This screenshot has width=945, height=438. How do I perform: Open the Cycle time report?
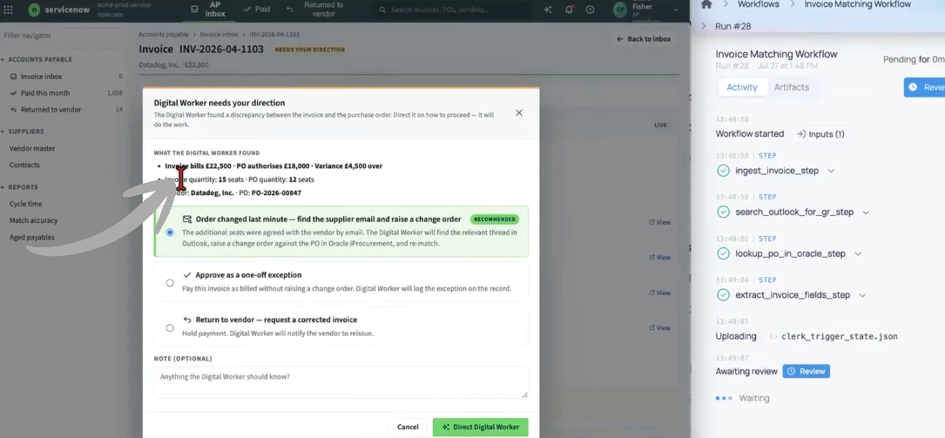(25, 205)
